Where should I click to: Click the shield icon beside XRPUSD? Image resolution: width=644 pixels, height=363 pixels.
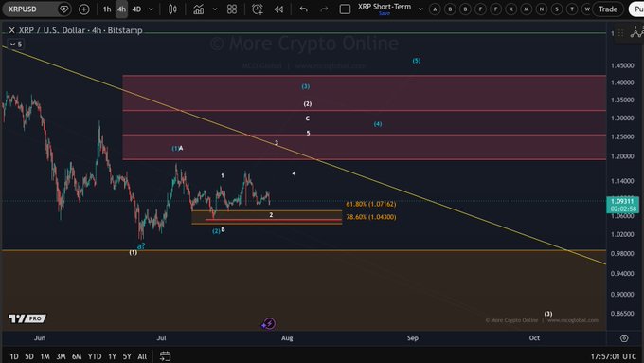coord(64,9)
